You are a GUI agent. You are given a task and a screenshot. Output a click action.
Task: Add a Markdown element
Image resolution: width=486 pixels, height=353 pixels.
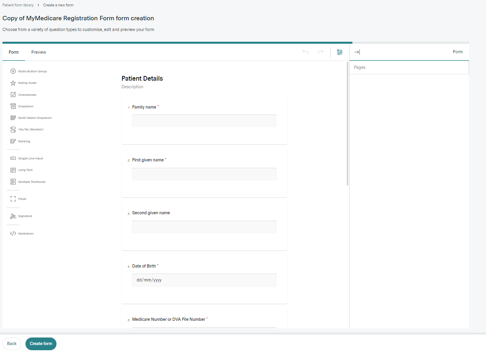25,234
